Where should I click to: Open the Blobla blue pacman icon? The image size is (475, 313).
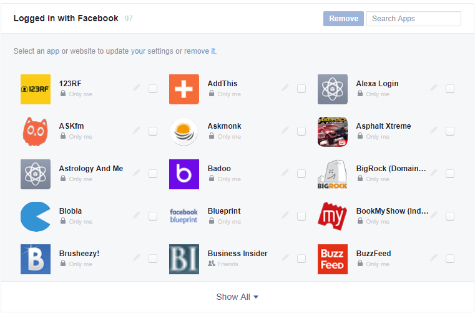(x=36, y=217)
